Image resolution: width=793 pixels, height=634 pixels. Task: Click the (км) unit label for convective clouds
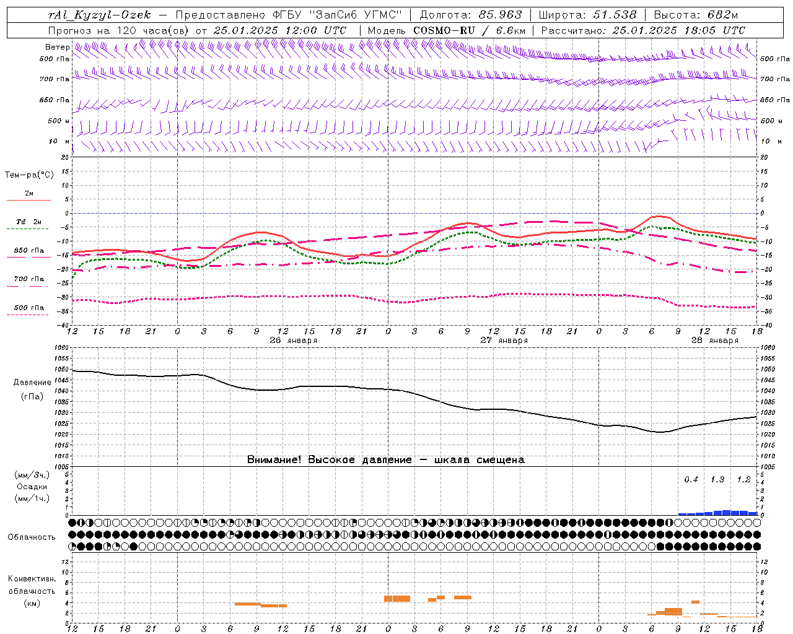(32, 604)
